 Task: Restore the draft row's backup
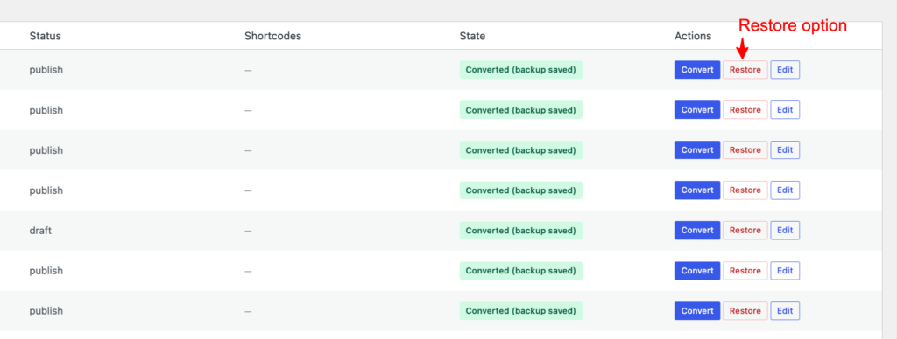pos(745,231)
